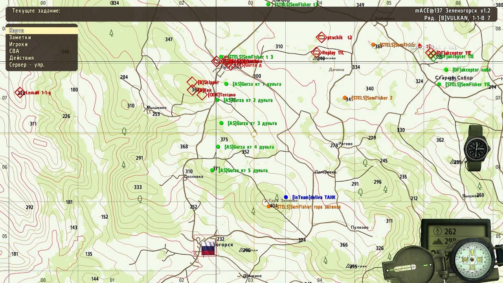Click the hill elevation 347 label
The width and height of the screenshot is (503, 283).
pyautogui.click(x=169, y=39)
